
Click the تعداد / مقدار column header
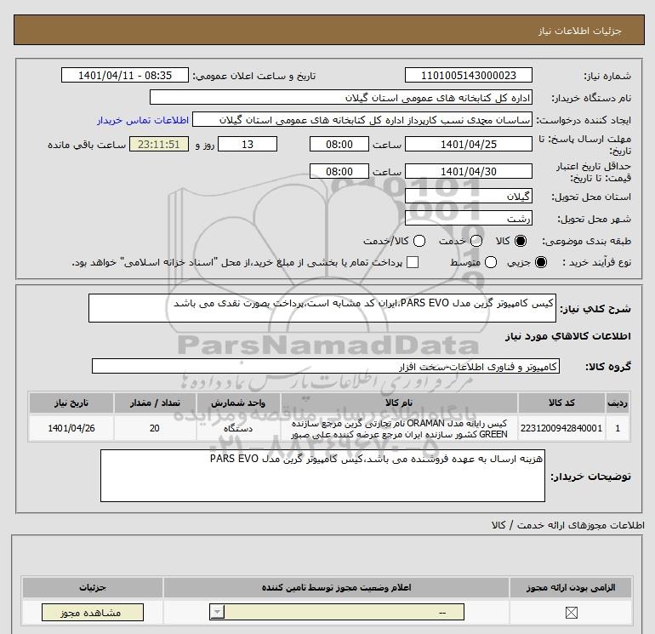coord(155,403)
